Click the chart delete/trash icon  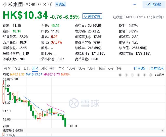151,75
